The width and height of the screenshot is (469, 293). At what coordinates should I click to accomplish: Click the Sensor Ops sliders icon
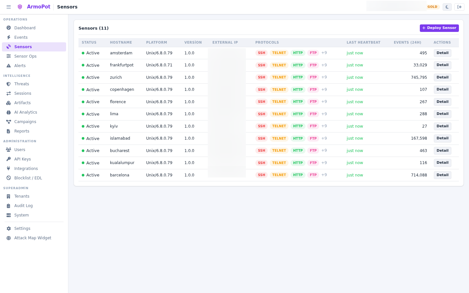[9, 56]
